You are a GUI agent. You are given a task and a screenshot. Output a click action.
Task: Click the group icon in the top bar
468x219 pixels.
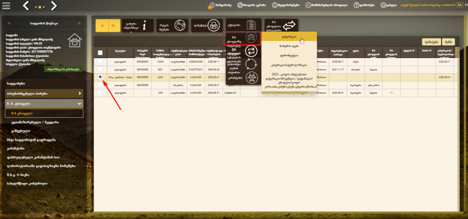coord(240,5)
